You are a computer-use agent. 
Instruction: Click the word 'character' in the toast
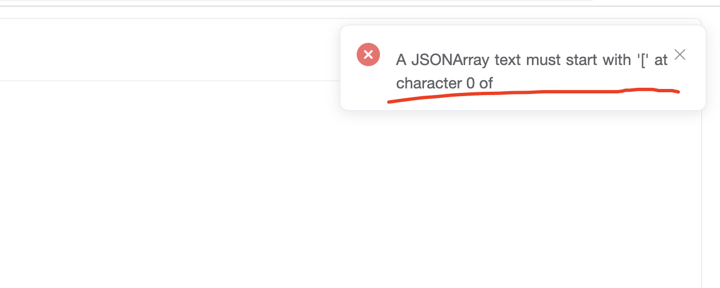(428, 83)
